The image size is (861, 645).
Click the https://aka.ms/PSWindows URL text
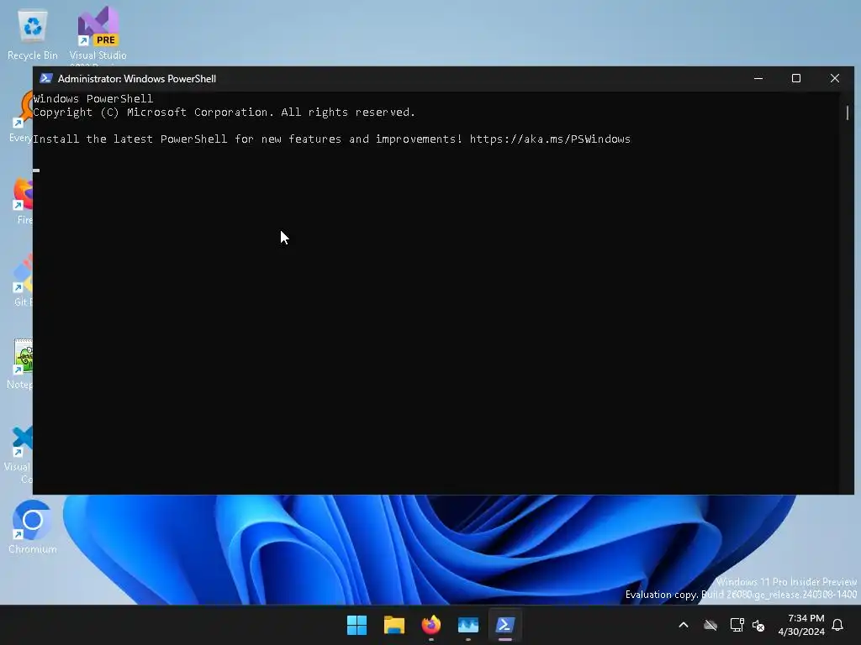tap(550, 139)
